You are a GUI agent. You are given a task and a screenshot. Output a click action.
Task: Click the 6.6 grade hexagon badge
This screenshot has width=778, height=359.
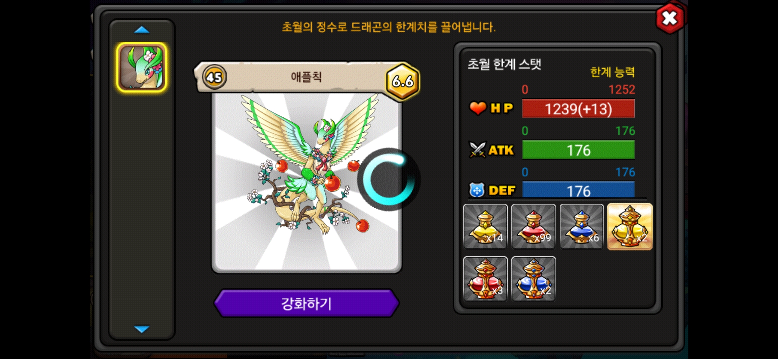(402, 81)
